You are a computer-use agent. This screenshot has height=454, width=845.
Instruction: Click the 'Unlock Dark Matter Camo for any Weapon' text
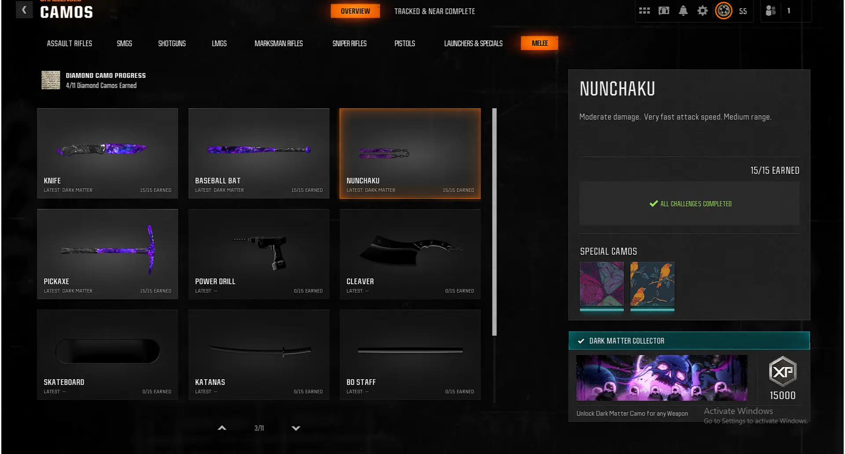(632, 414)
